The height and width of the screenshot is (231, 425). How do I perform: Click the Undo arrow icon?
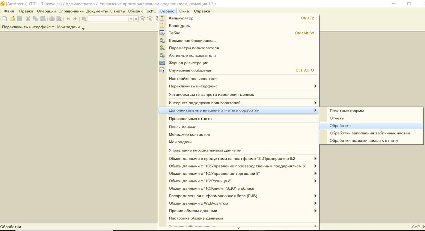point(68,19)
